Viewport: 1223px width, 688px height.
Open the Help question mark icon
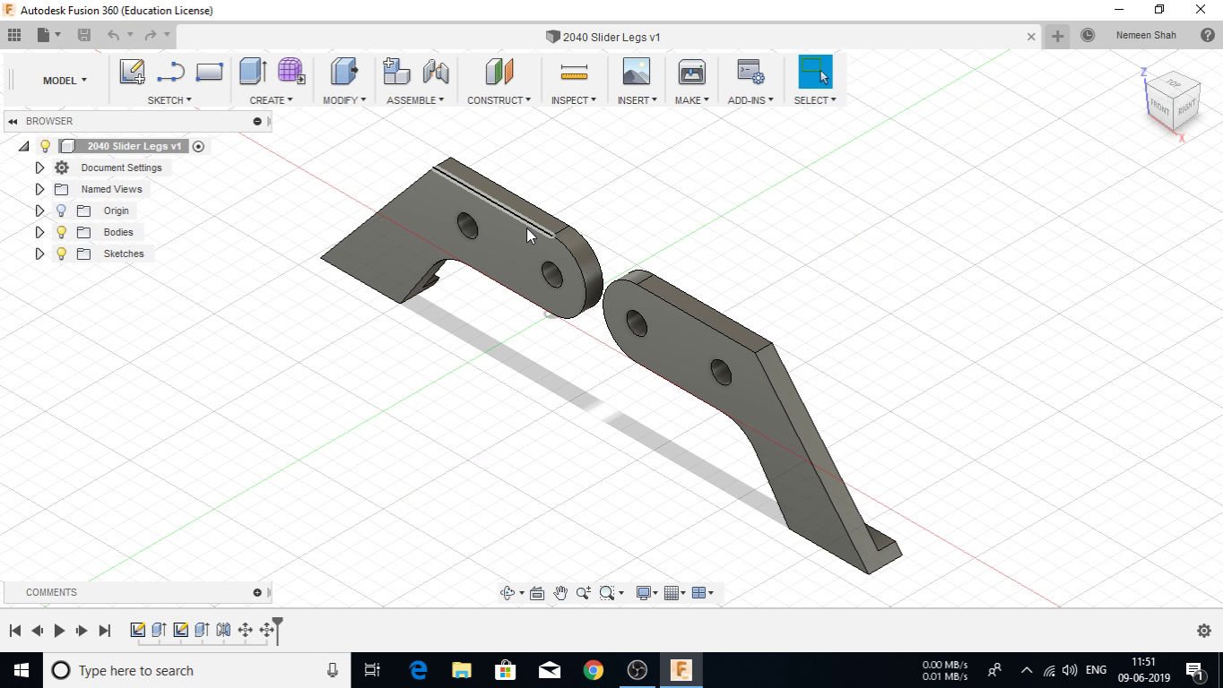[x=1207, y=36]
